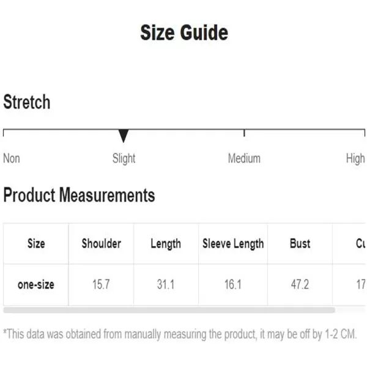
Task: Click the 16.1 sleeve length cell
Action: pos(233,284)
